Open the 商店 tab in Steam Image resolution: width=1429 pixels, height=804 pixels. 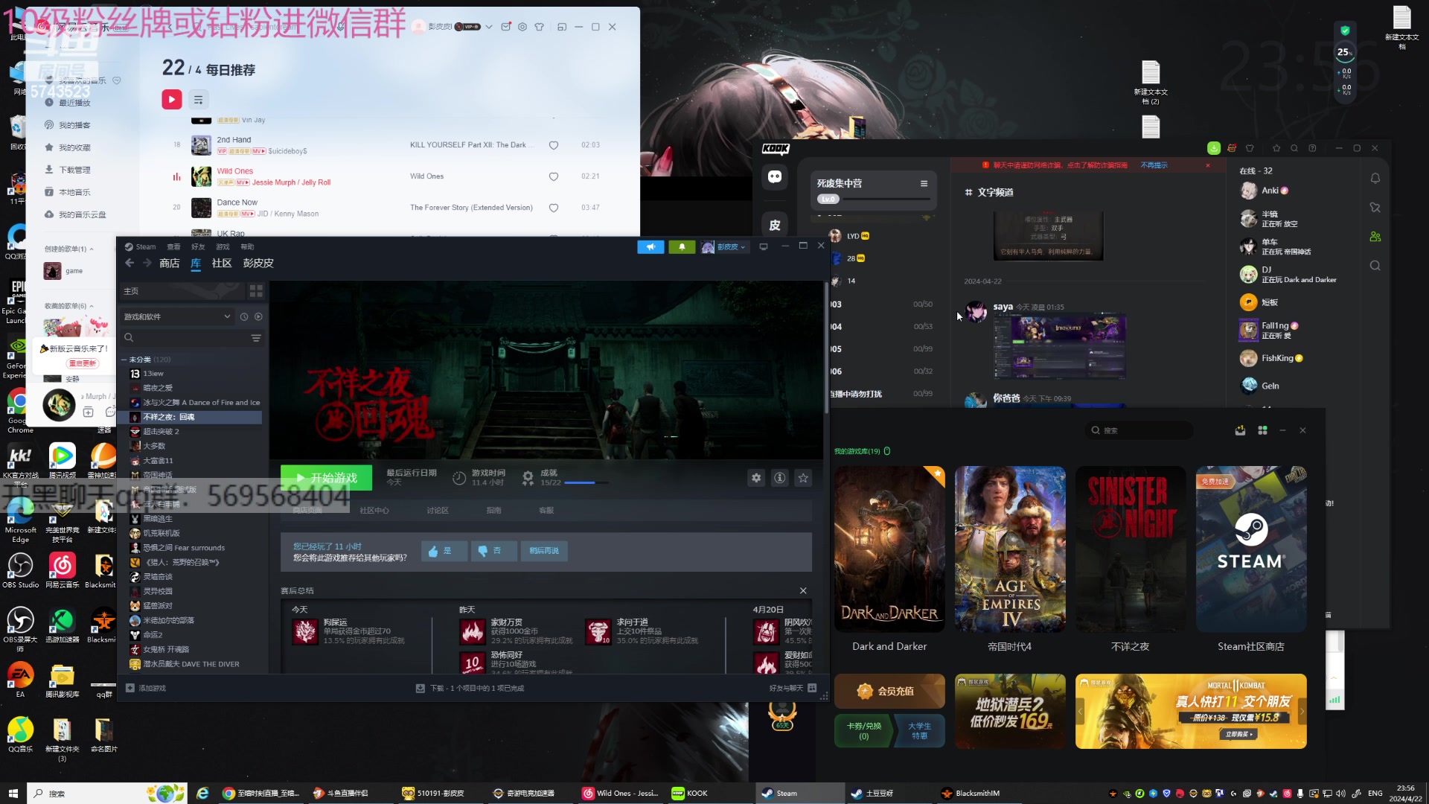click(169, 264)
